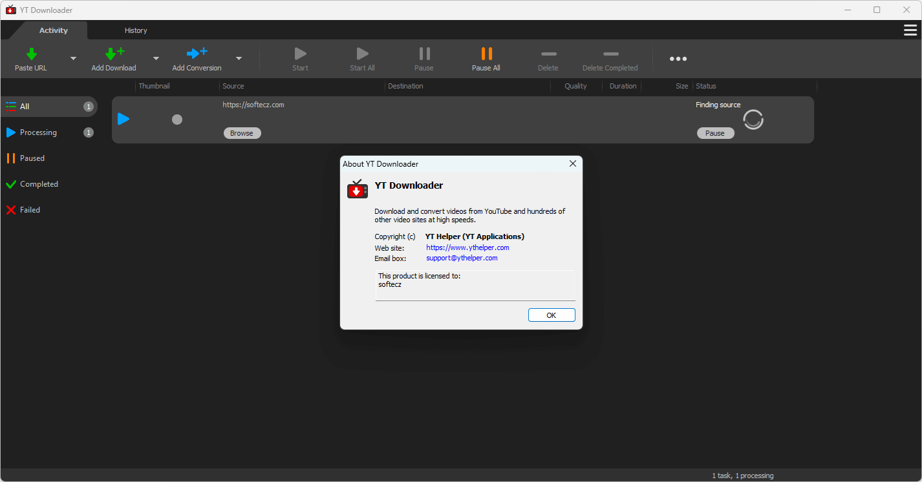Expand the Add Conversion dropdown arrow
The width and height of the screenshot is (922, 482).
(239, 59)
